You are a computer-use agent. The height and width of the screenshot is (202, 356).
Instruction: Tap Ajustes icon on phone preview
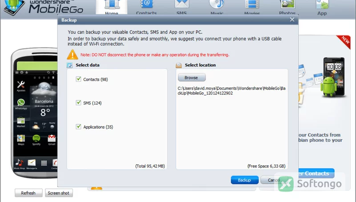click(x=21, y=86)
